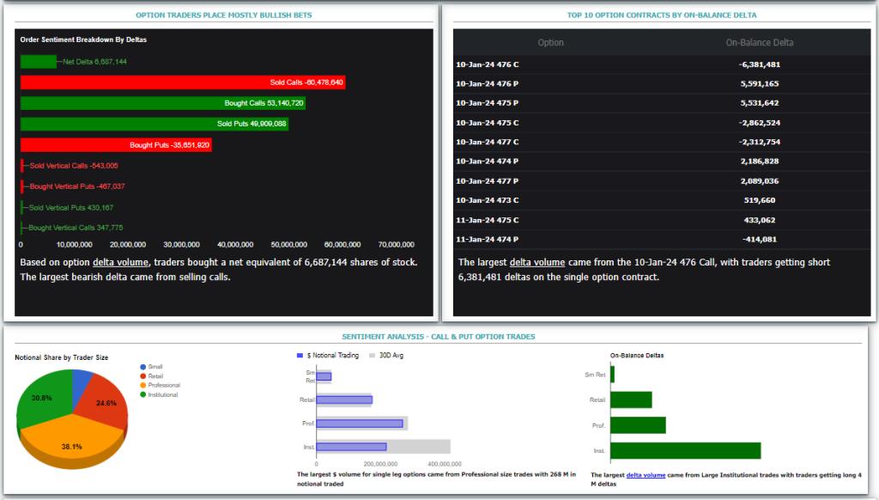Viewport: 879px width, 500px height.
Task: Select the 10-Jan-24 475 C row
Action: [x=662, y=123]
